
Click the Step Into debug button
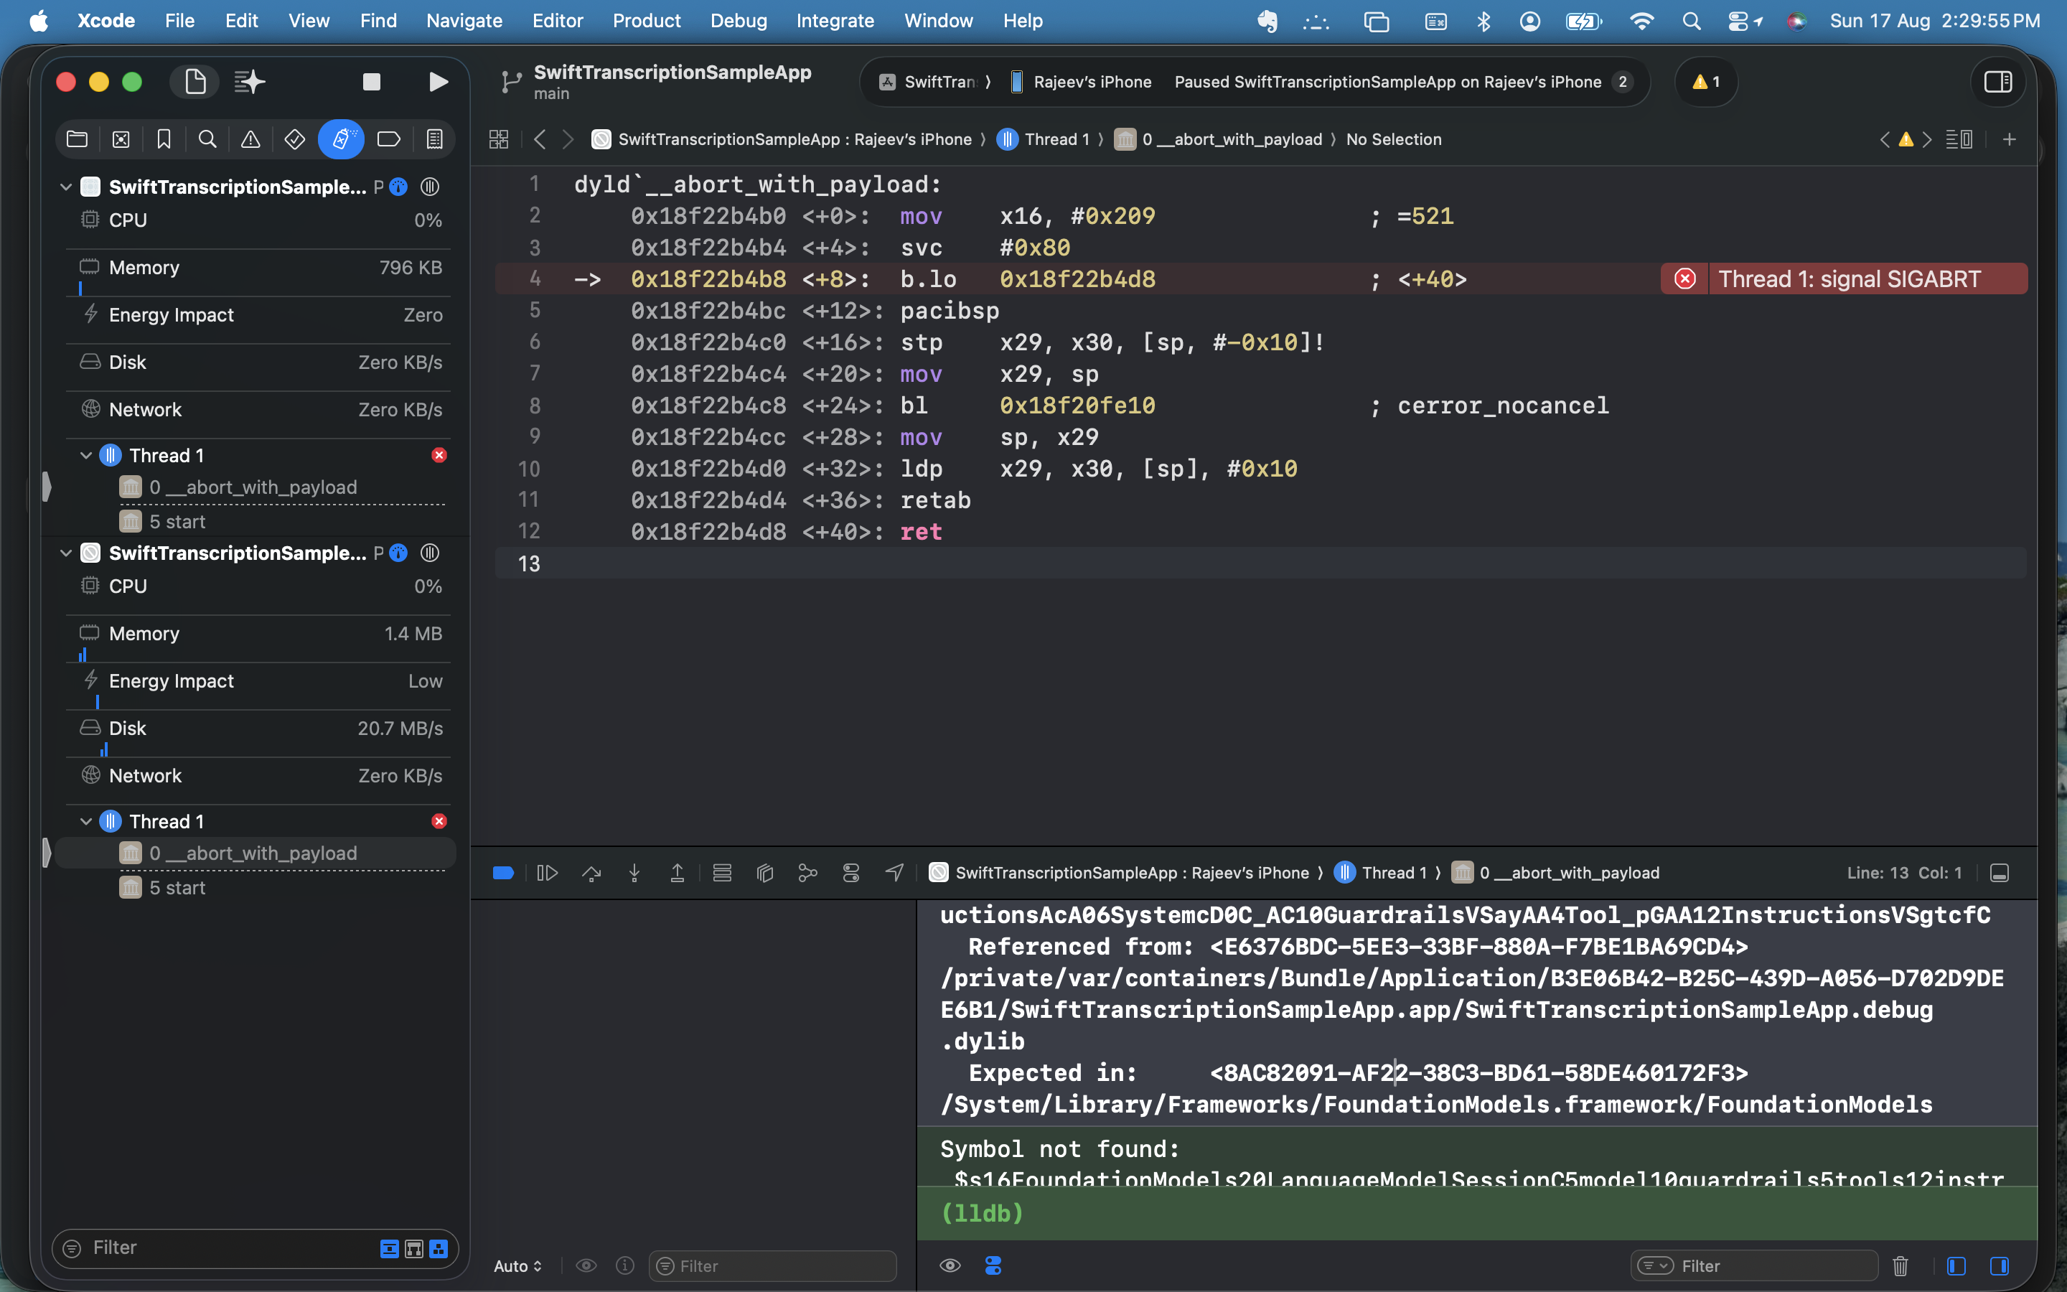[x=634, y=872]
